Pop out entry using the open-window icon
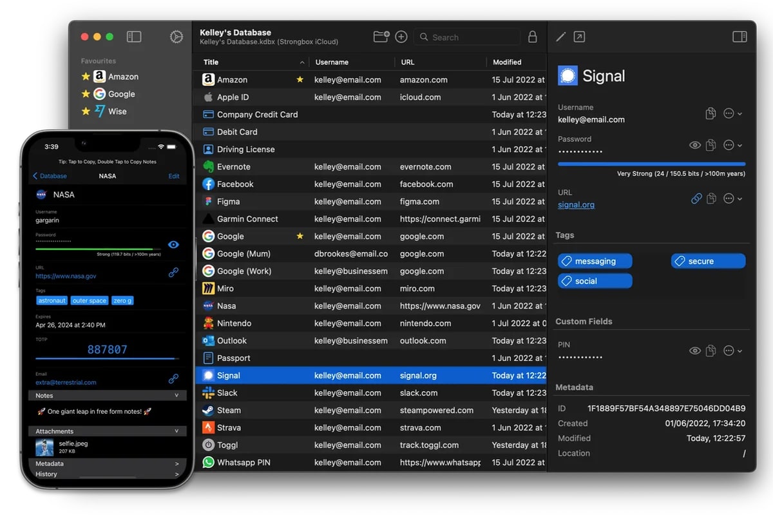773x515 pixels. pos(578,37)
